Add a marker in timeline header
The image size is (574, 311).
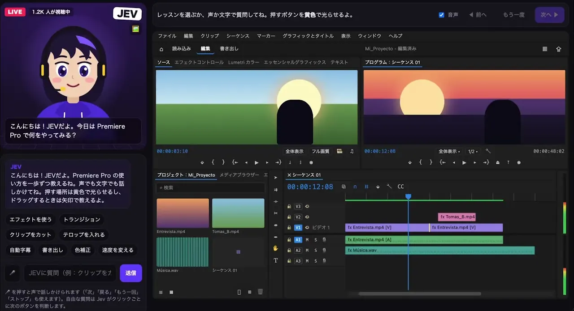[x=378, y=187]
